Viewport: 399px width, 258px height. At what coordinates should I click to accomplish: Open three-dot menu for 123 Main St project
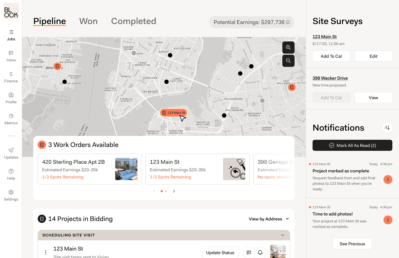[x=46, y=252]
